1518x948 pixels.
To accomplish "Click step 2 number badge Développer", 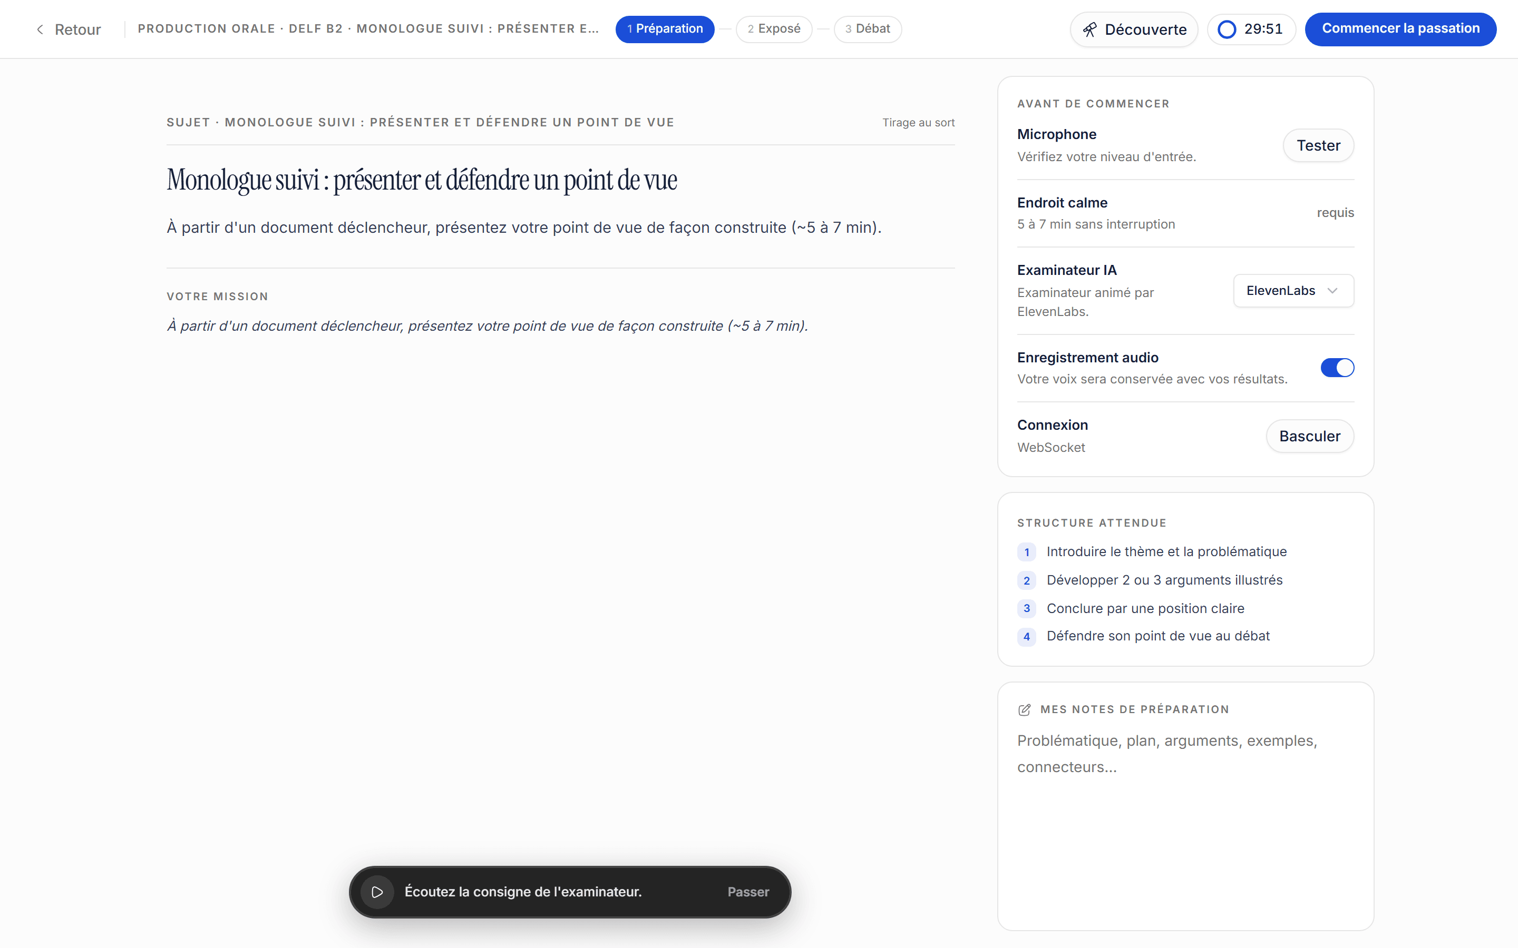I will coord(1026,580).
